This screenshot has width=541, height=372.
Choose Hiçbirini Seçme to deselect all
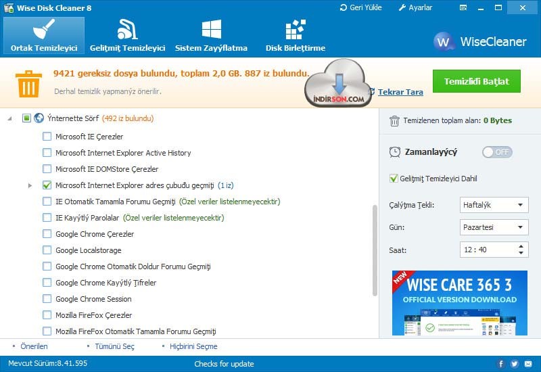(x=193, y=346)
